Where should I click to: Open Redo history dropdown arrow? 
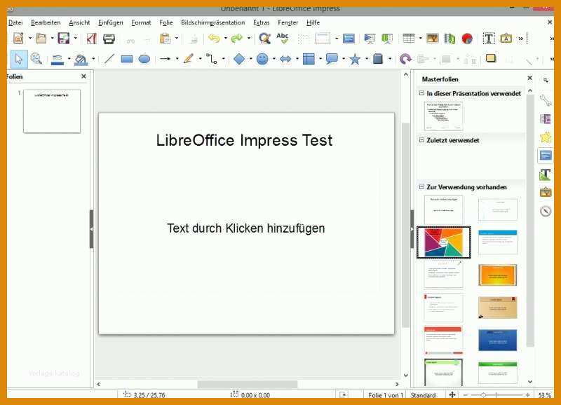point(249,39)
